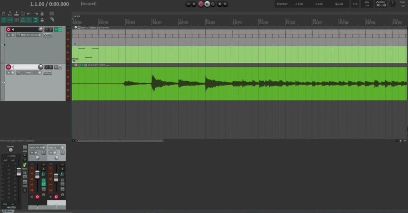Open mixer channel 1 MIDI input dropdown
The height and width of the screenshot is (213, 408).
[x=37, y=147]
